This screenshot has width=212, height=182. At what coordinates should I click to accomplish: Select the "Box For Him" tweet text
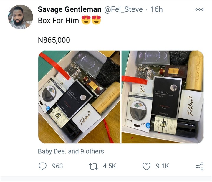58,21
